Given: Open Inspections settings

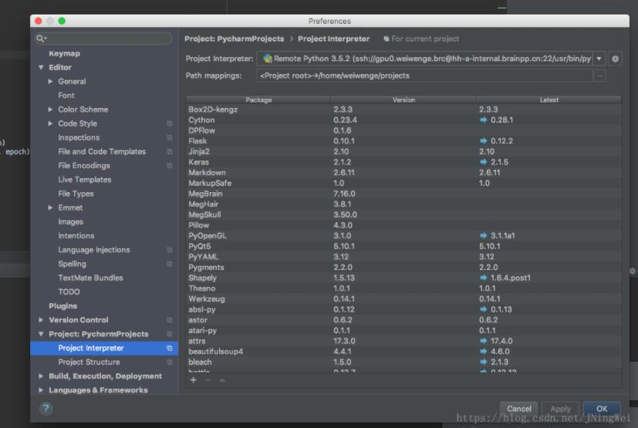Looking at the screenshot, I should tap(79, 137).
